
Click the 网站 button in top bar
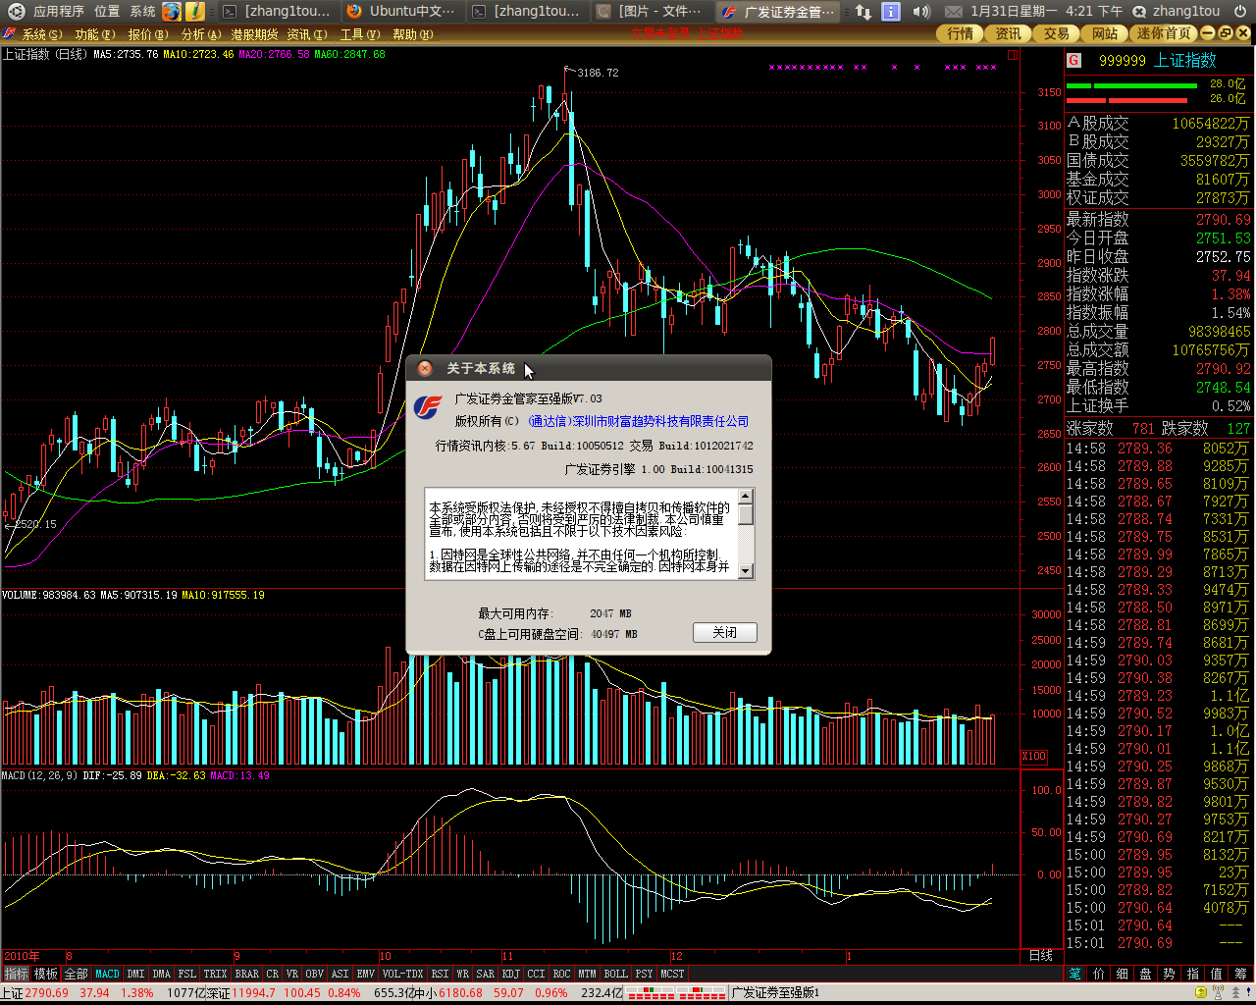click(x=1105, y=33)
